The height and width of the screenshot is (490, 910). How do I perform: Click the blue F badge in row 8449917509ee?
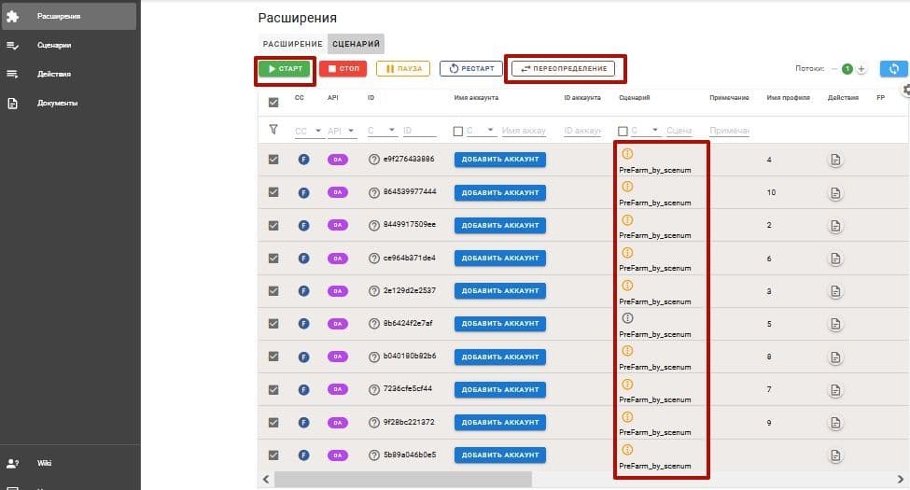(x=303, y=225)
